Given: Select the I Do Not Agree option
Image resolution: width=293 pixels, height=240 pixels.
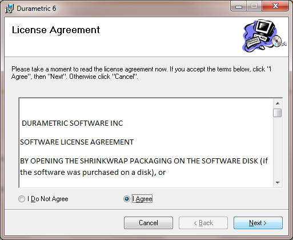Looking at the screenshot, I should pyautogui.click(x=22, y=199).
